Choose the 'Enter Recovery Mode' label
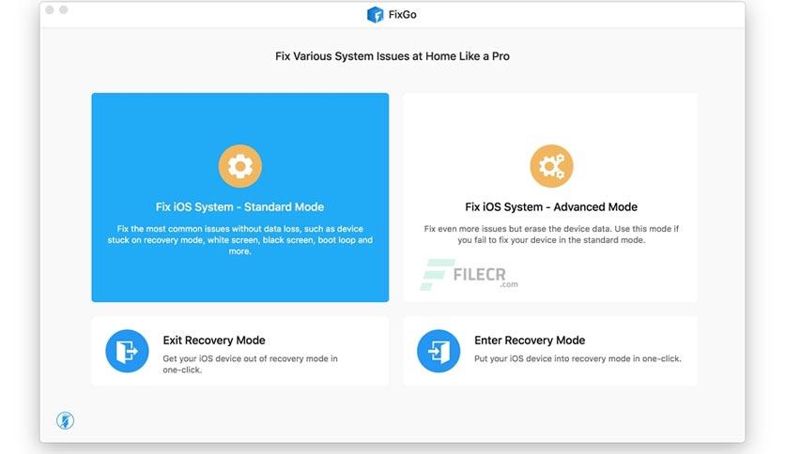 pos(530,340)
